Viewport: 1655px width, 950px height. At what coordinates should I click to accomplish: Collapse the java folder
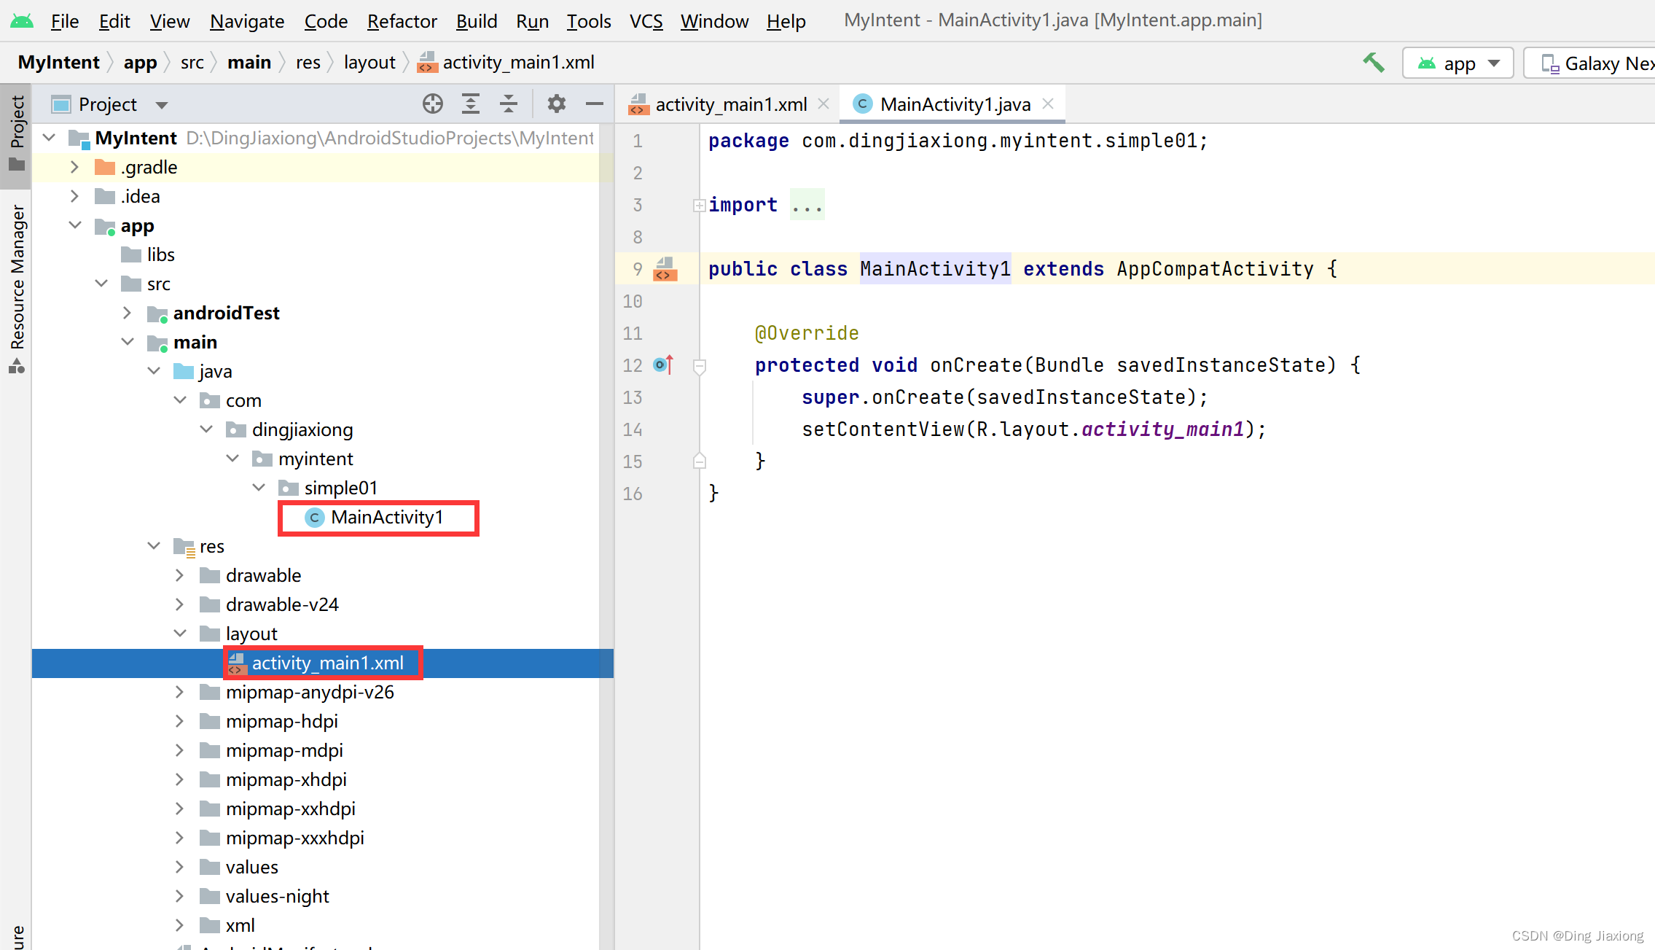(x=153, y=371)
